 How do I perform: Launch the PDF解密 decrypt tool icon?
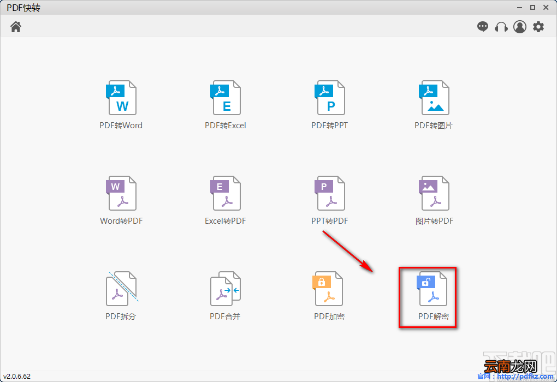431,289
